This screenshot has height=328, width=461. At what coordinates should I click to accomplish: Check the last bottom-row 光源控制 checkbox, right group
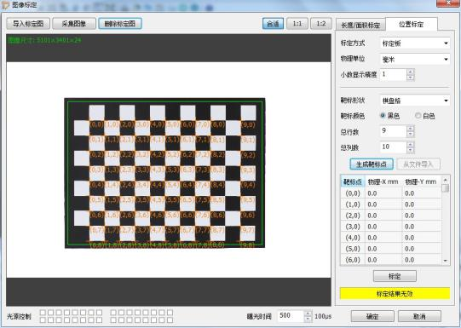click(170, 319)
